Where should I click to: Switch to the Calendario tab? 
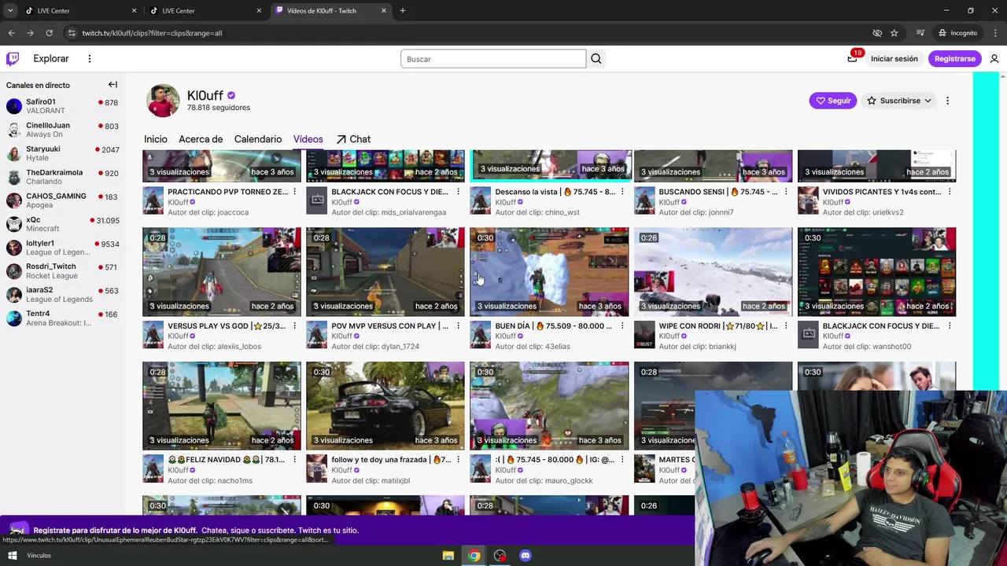click(258, 139)
